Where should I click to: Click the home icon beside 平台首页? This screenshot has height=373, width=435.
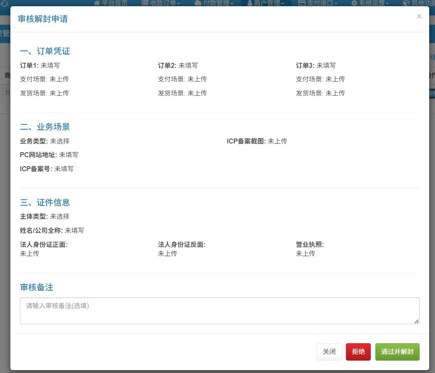pos(97,3)
